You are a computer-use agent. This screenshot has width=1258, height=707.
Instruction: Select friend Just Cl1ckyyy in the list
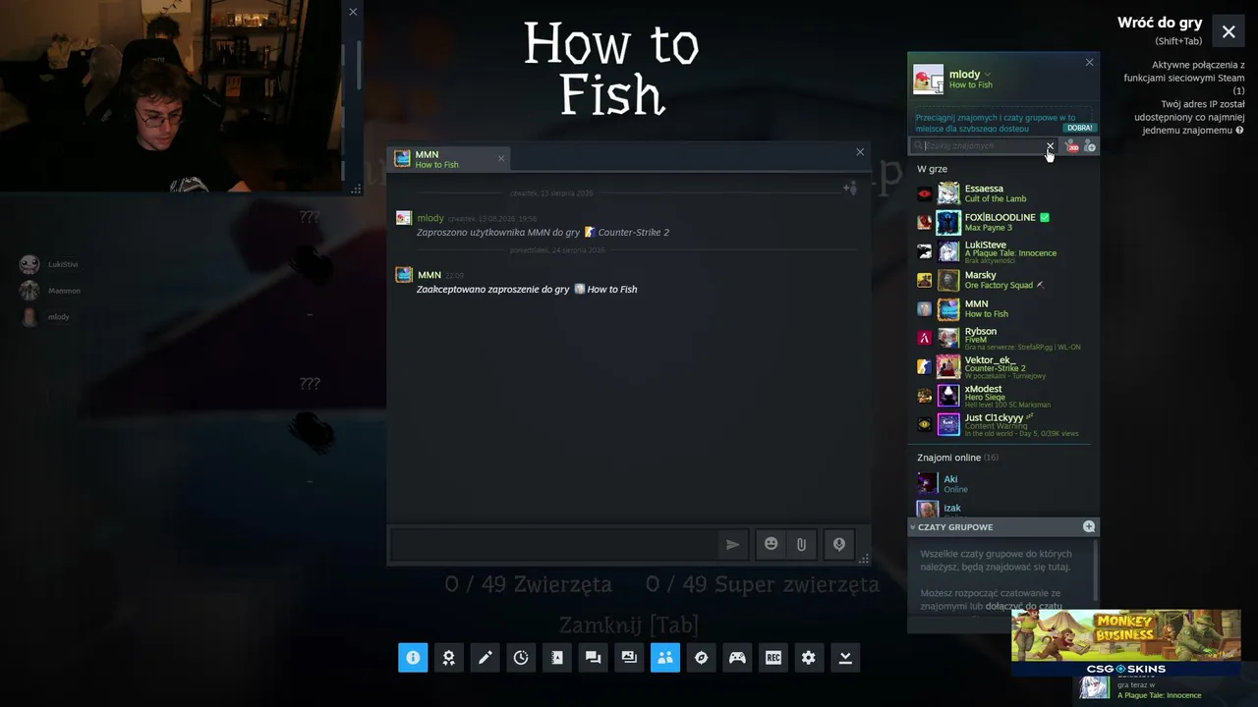pyautogui.click(x=1002, y=423)
